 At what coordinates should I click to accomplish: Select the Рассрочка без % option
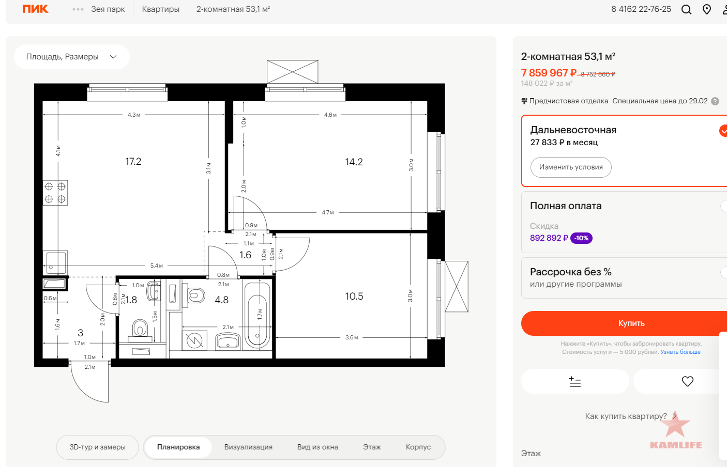tap(624, 278)
